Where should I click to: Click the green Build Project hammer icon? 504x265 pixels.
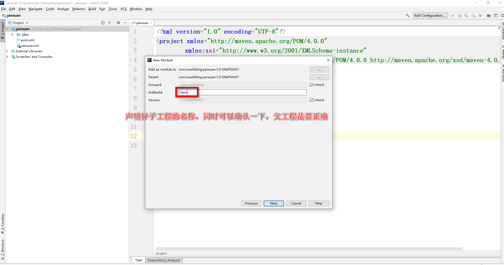408,16
